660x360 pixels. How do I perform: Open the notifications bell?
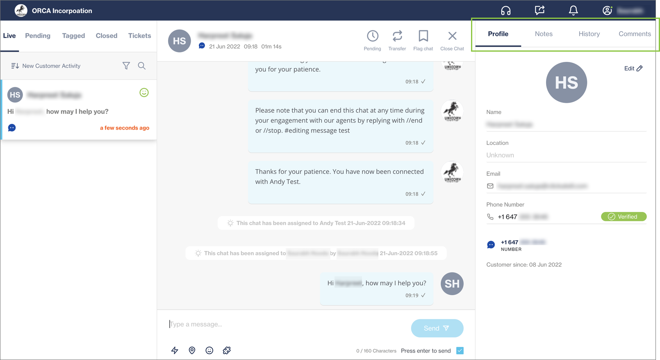click(573, 11)
